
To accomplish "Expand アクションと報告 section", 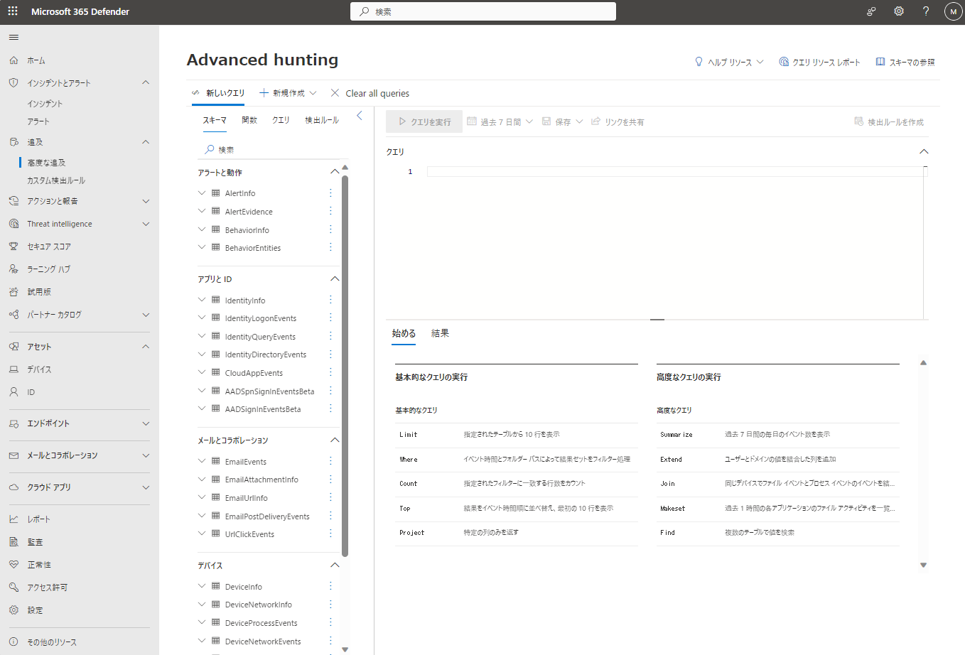I will (x=146, y=201).
